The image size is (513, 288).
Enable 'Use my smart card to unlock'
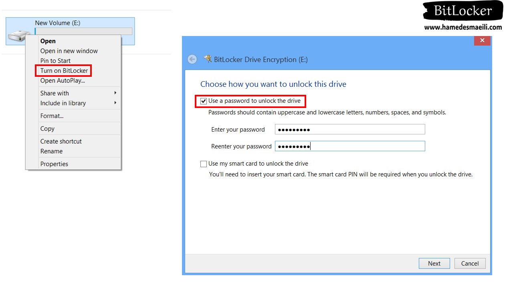pyautogui.click(x=204, y=164)
